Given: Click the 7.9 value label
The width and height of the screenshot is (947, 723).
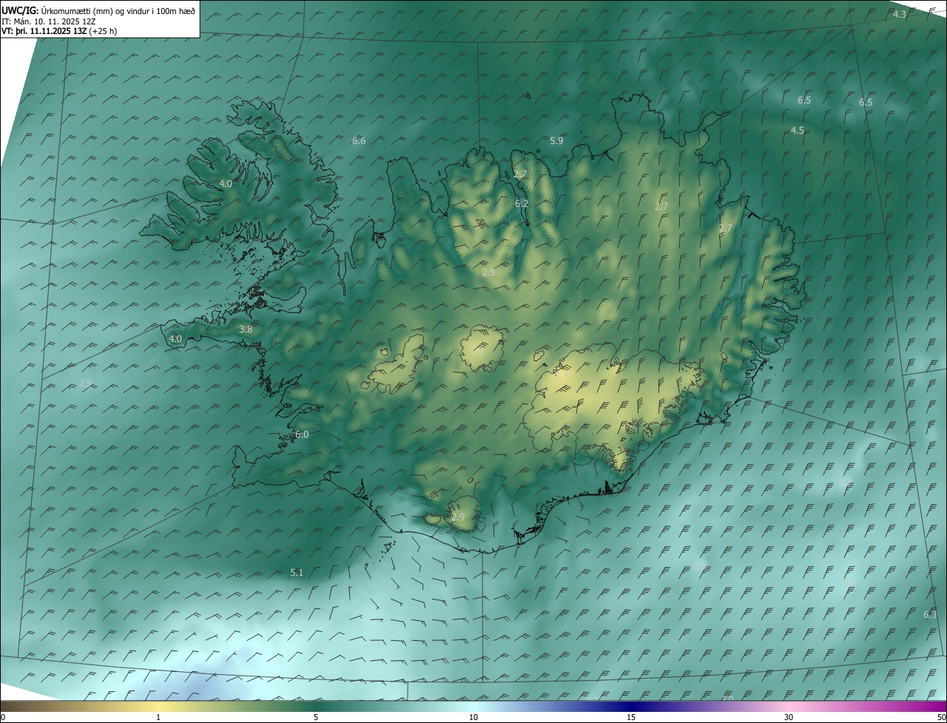Looking at the screenshot, I should tap(84, 383).
